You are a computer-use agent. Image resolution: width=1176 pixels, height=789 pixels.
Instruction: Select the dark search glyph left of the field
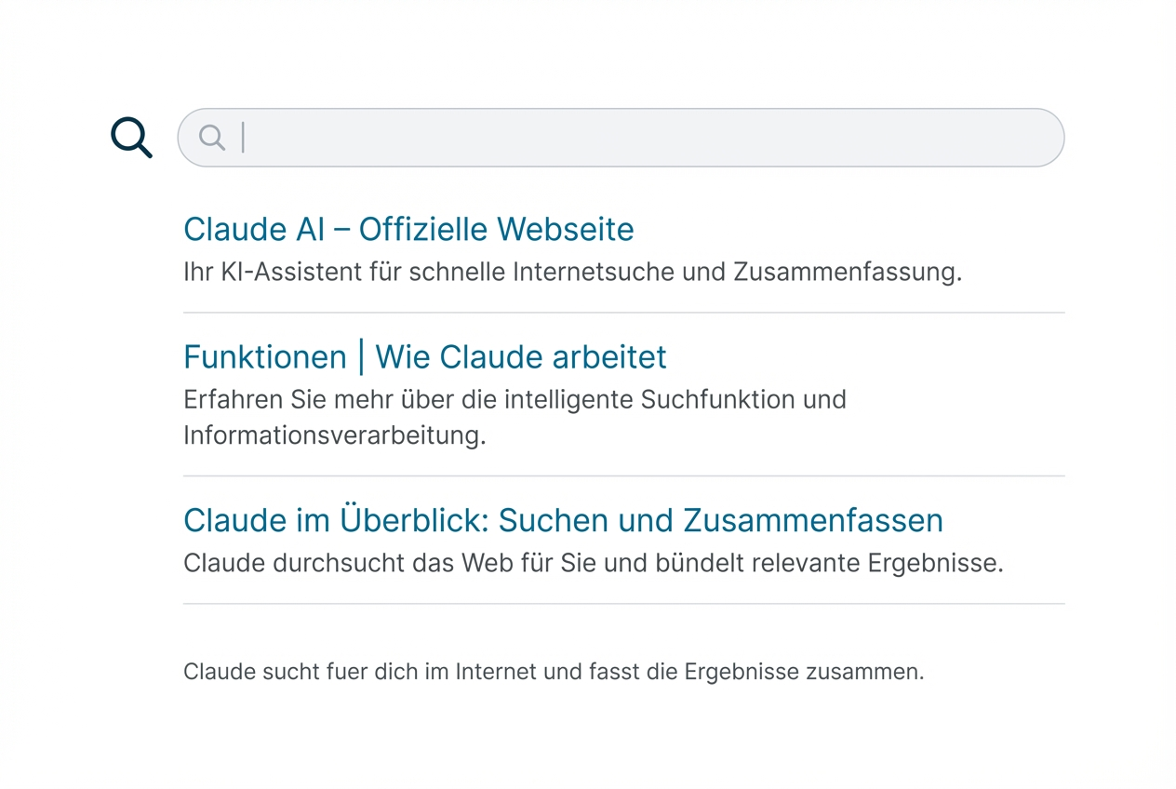click(x=130, y=137)
